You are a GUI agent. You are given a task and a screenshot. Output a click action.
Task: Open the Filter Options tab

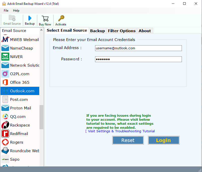pyautogui.click(x=122, y=31)
